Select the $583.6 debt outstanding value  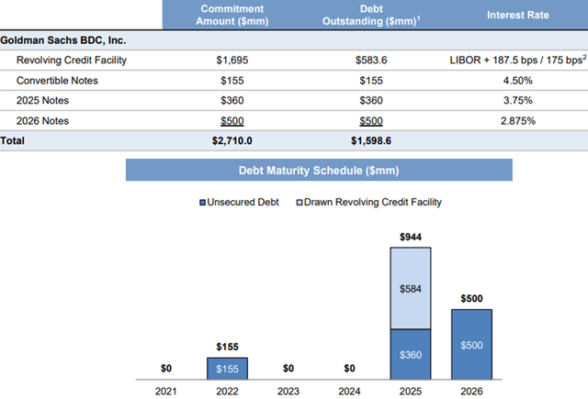pos(371,61)
